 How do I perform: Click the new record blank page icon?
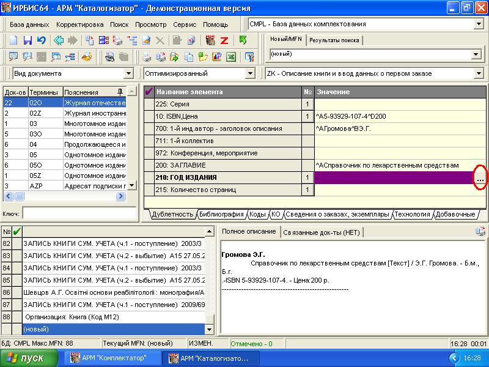pos(13,40)
